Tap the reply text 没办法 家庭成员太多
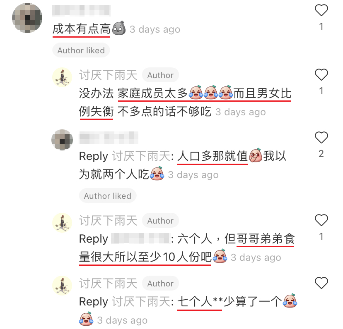Screen dimensions: 343x329 click(x=133, y=93)
